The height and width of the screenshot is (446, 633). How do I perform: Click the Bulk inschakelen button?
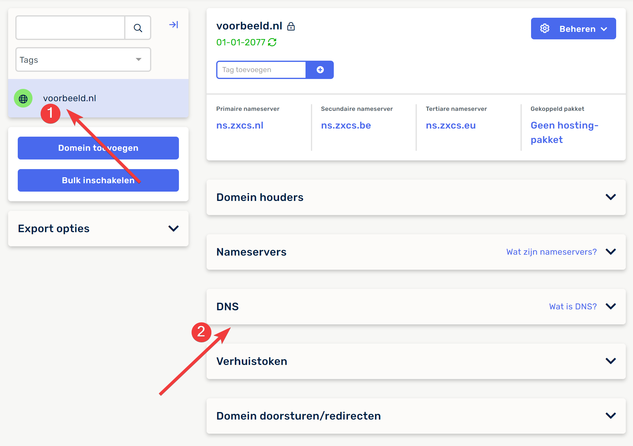click(x=98, y=180)
